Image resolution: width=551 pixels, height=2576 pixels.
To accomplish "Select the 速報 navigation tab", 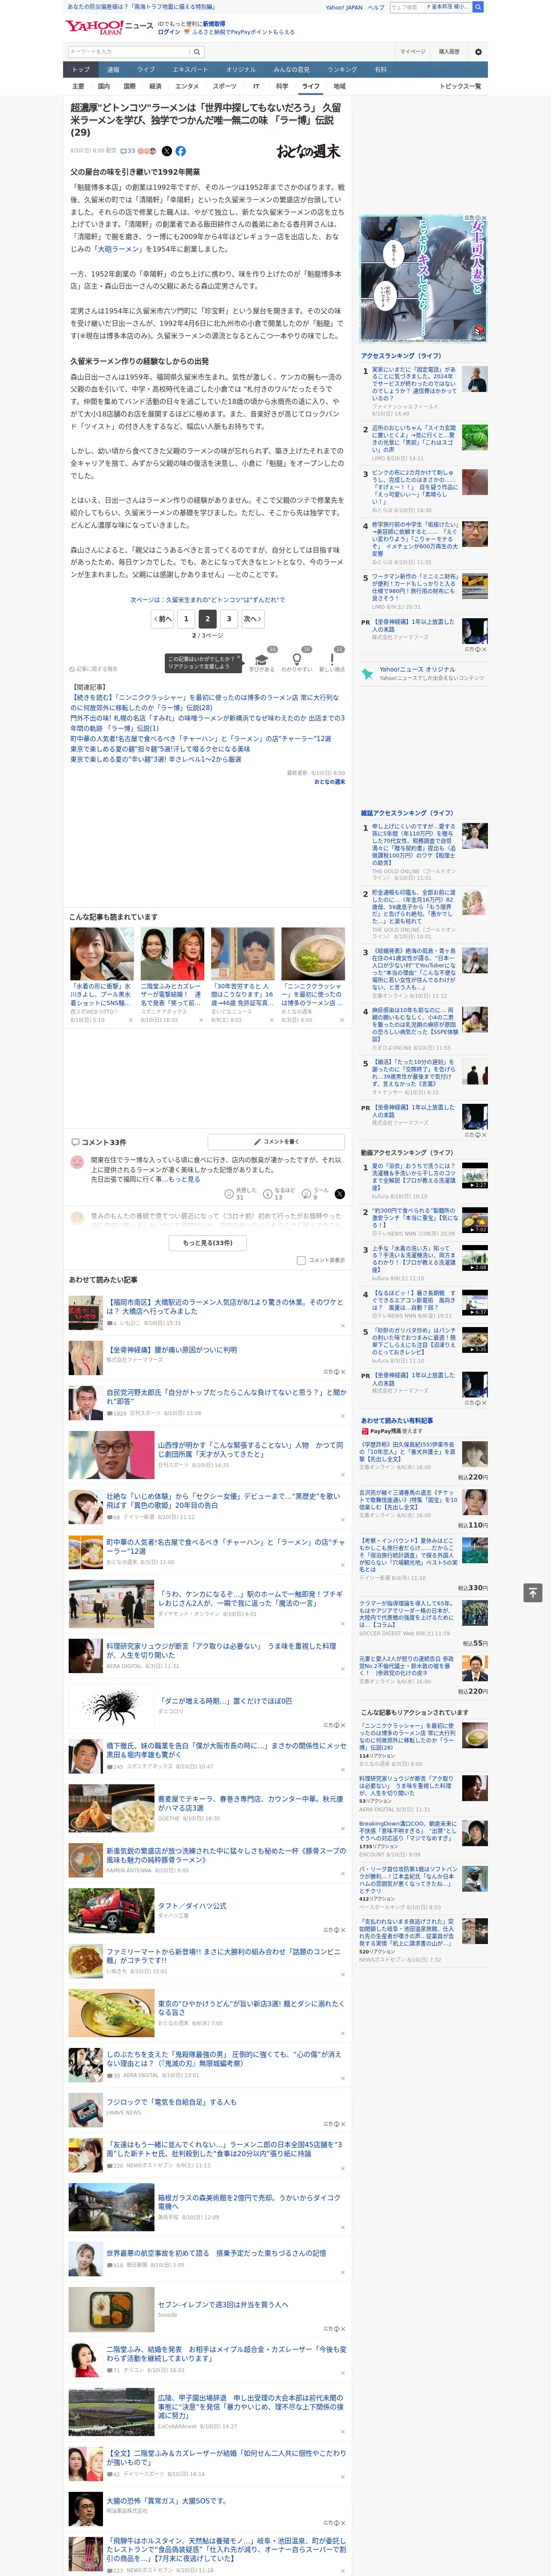I will (x=113, y=69).
